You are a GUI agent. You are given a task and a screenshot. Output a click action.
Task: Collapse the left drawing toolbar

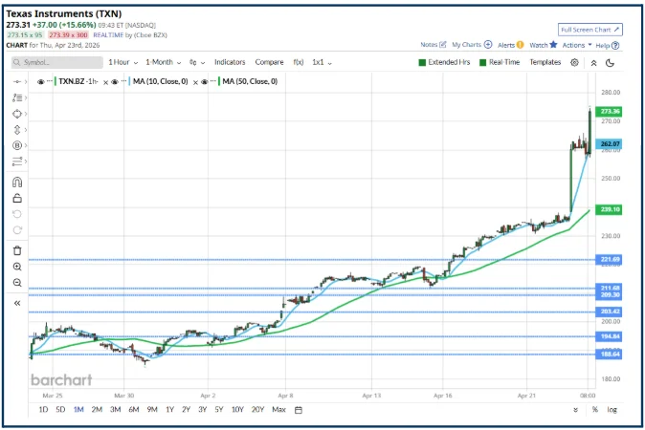[x=17, y=303]
